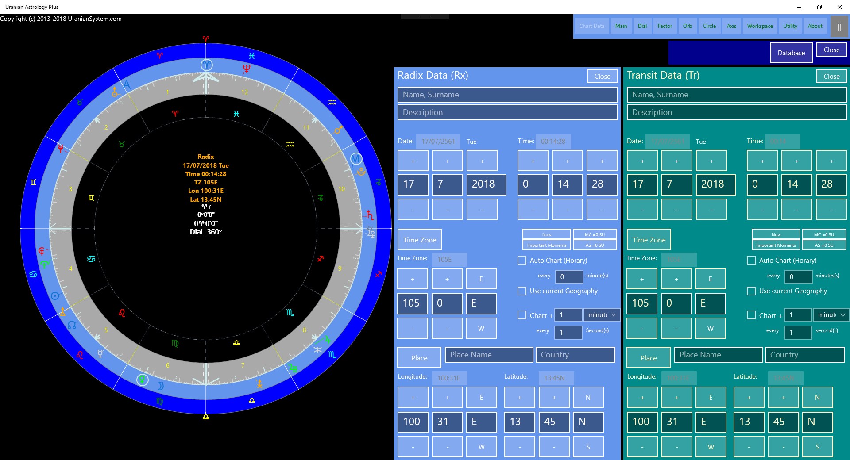This screenshot has width=850, height=460.
Task: Click the Radix Name, Surname field
Action: [507, 95]
